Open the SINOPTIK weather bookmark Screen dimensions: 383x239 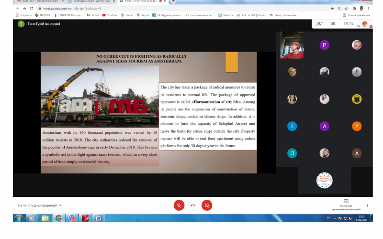point(68,15)
